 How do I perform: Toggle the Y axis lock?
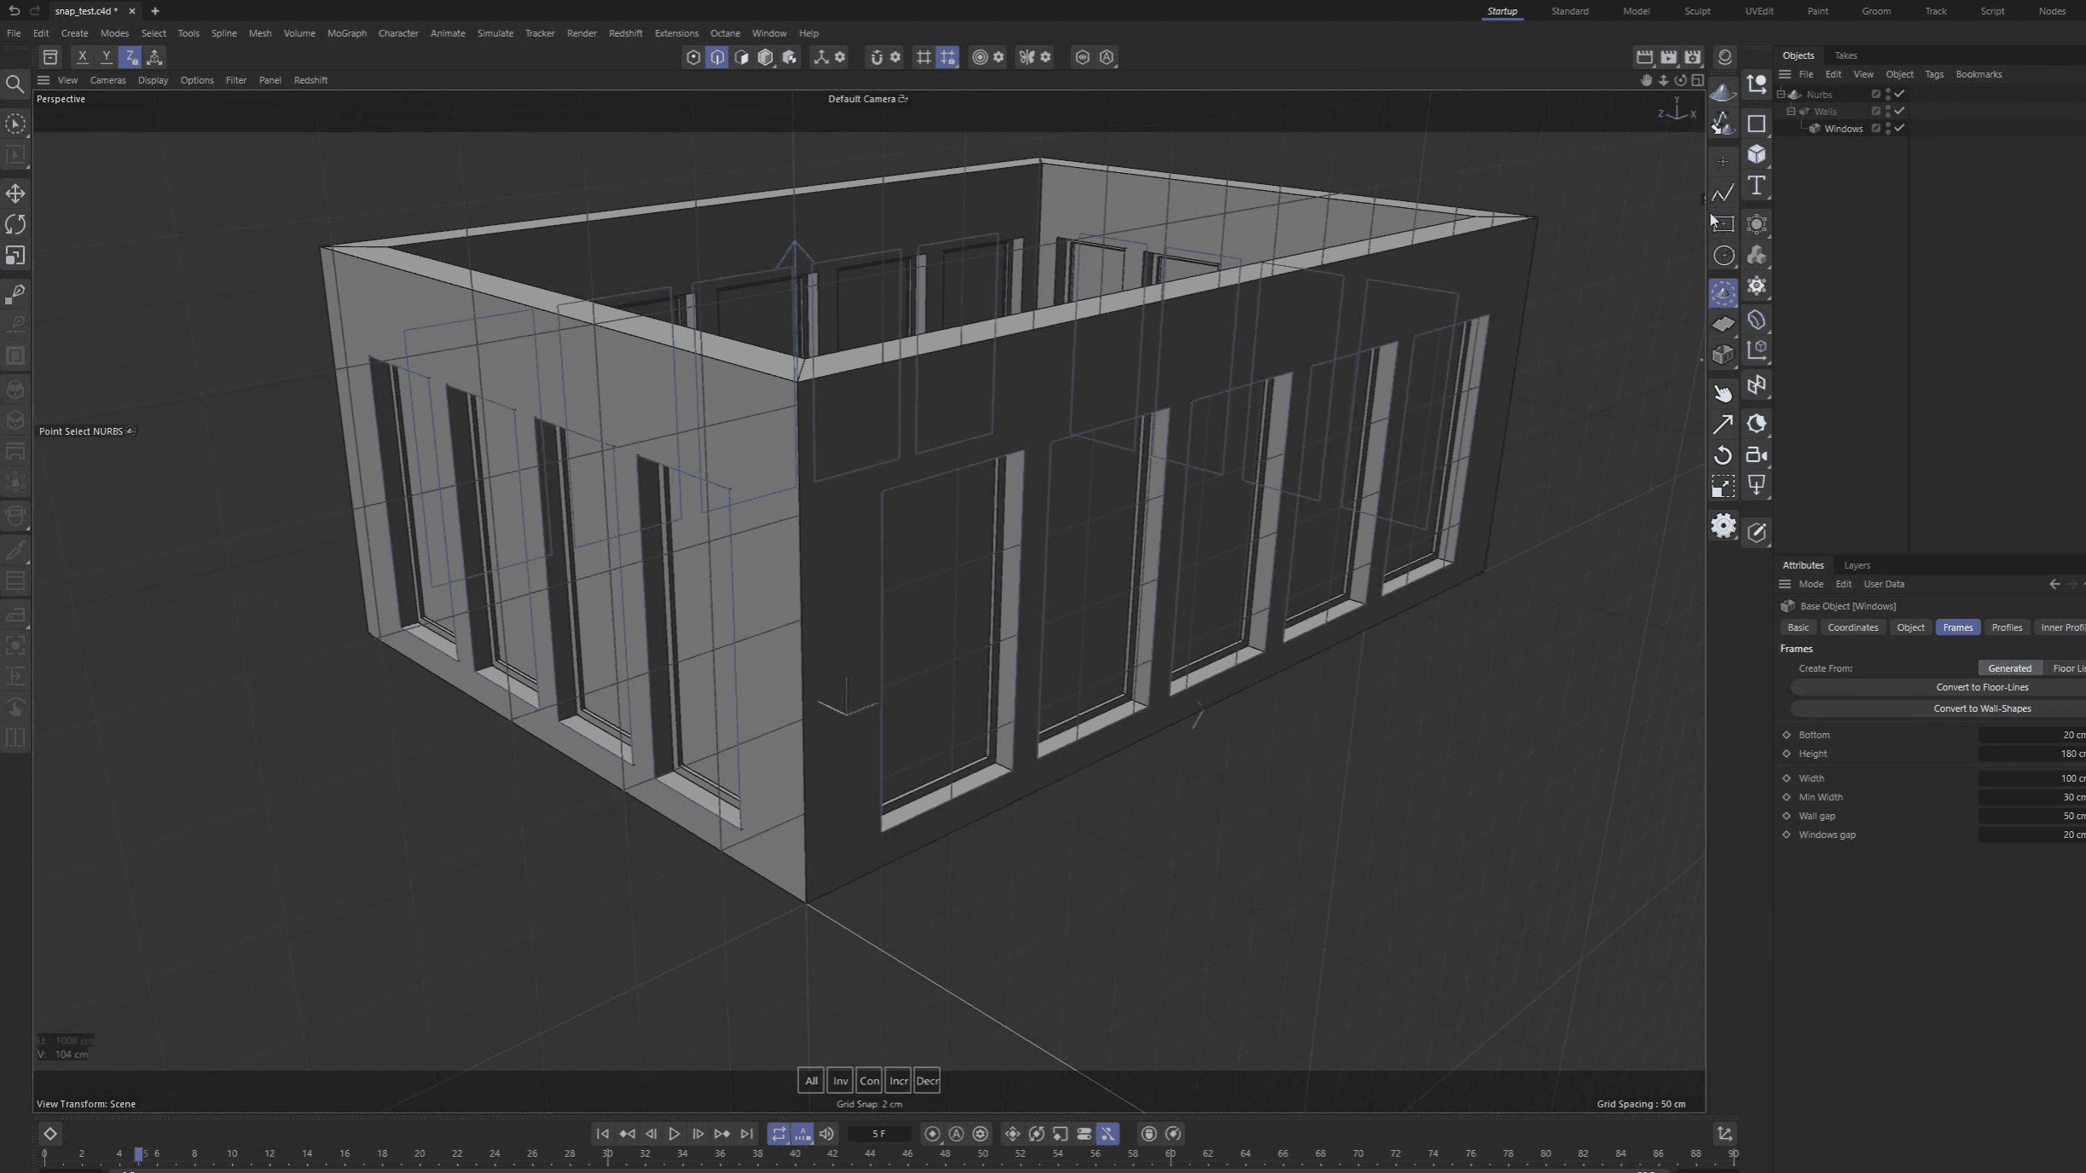pyautogui.click(x=106, y=57)
